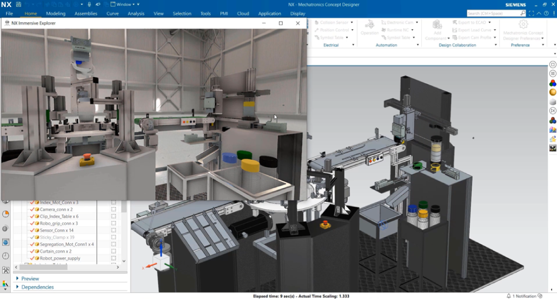Toggle checkmark for Camera_conn x 2
This screenshot has height=299, width=557.
(32, 209)
